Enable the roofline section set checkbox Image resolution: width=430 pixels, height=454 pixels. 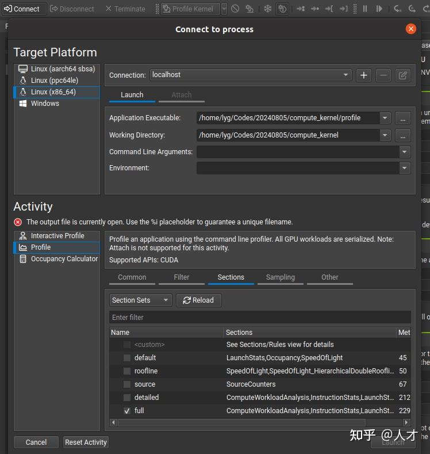click(127, 371)
